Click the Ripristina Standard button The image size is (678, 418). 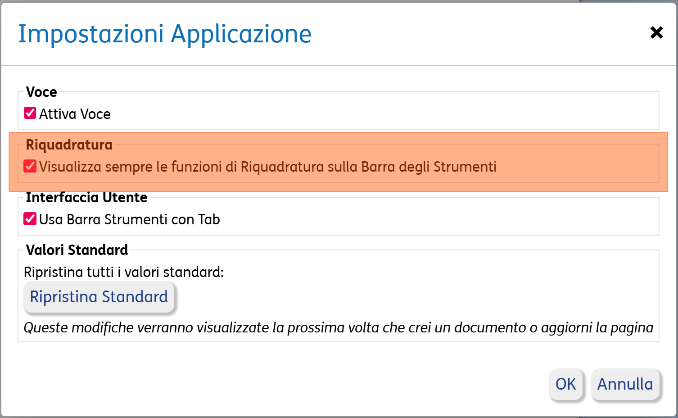click(x=99, y=297)
